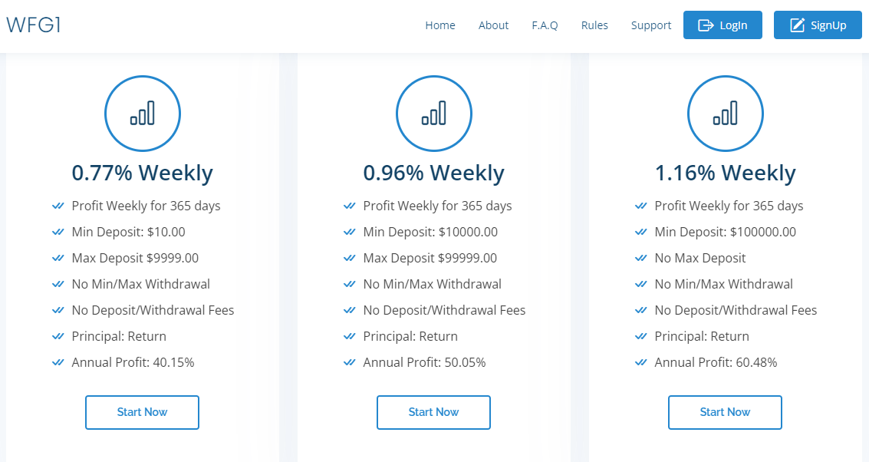Click the WFG1 site logo

[34, 25]
